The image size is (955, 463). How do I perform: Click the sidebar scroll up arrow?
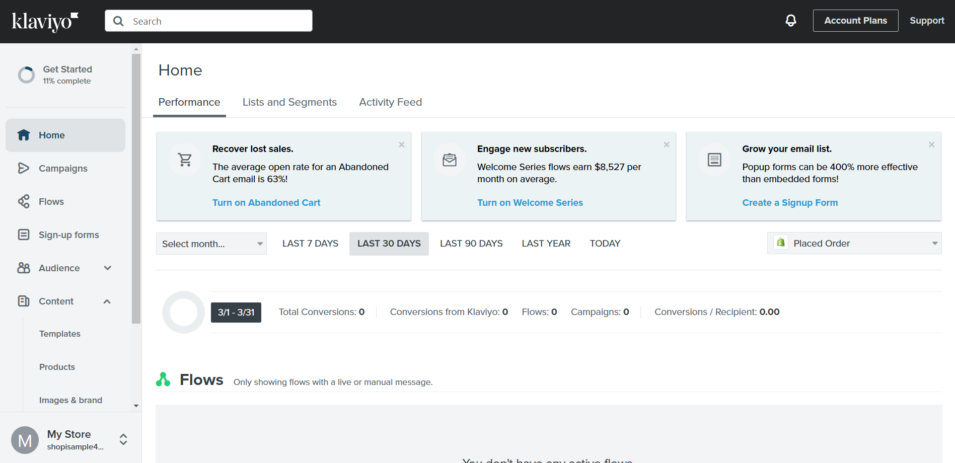[136, 49]
